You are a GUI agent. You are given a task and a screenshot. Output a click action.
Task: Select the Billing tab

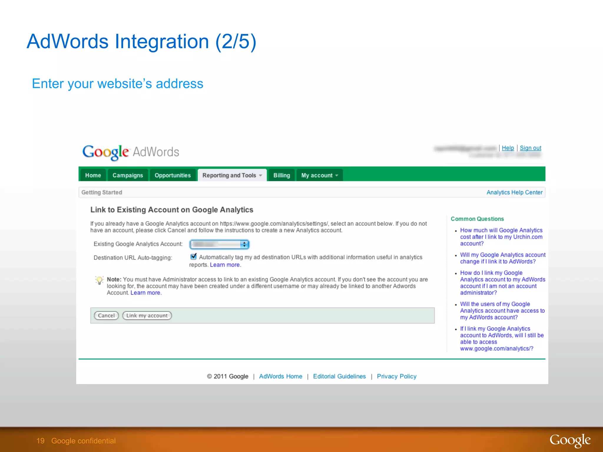coord(281,175)
